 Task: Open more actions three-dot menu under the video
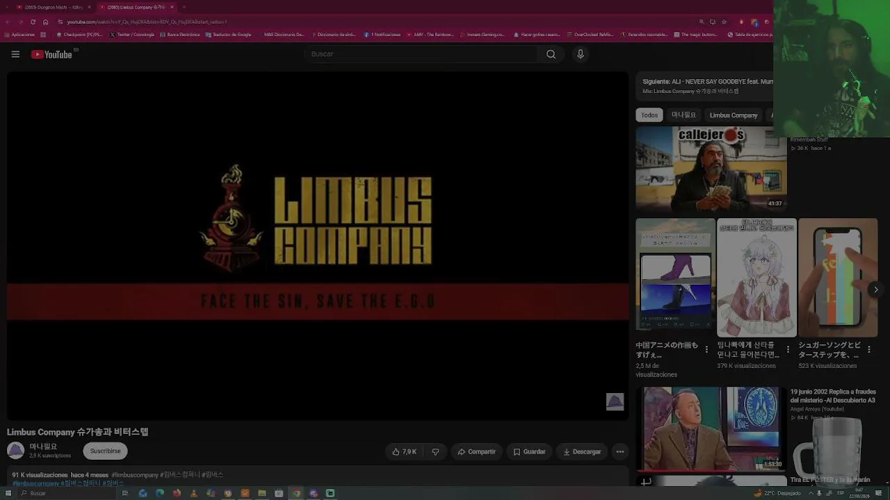(x=620, y=451)
